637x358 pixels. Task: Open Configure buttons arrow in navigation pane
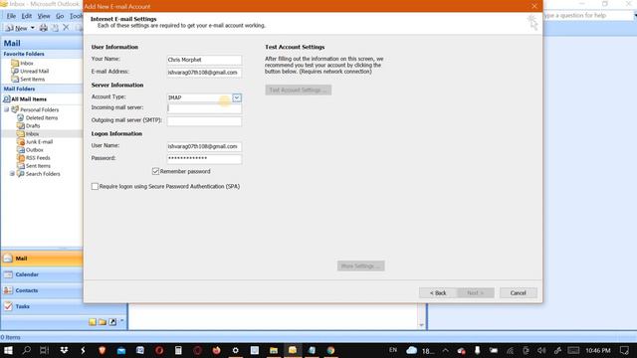(x=121, y=321)
